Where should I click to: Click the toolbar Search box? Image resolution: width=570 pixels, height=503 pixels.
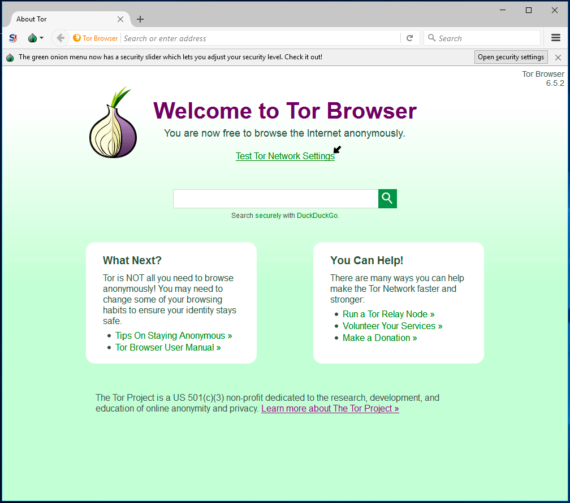click(x=482, y=38)
